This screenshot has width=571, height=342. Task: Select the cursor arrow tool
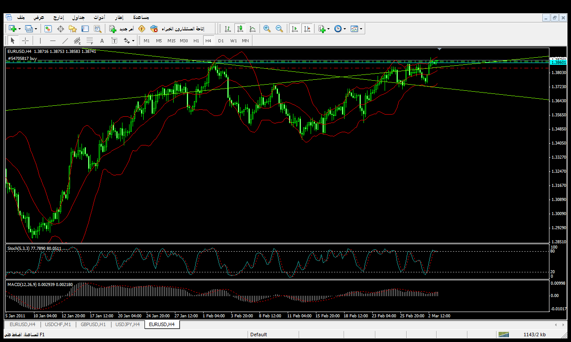pos(13,41)
